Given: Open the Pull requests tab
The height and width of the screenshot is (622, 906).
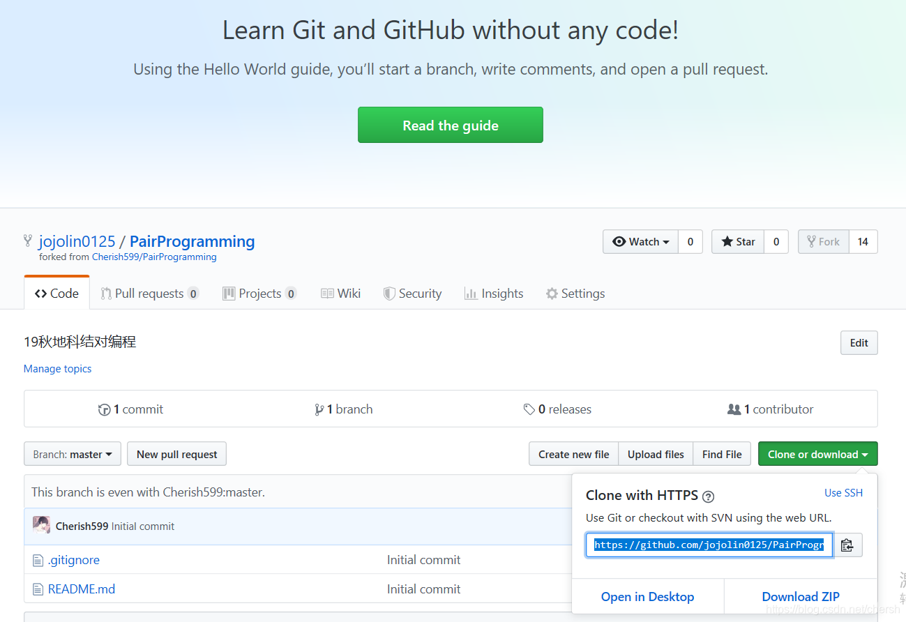Looking at the screenshot, I should point(150,294).
